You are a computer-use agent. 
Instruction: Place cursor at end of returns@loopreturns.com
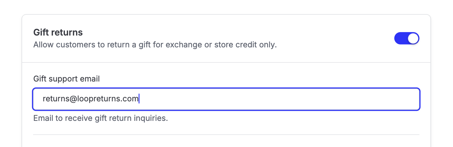pos(139,99)
